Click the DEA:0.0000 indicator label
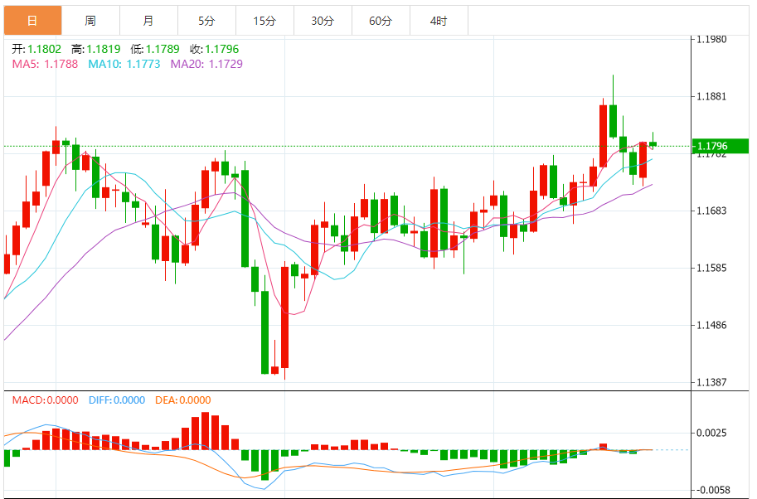Screen dimensions: 757x499 point(183,400)
